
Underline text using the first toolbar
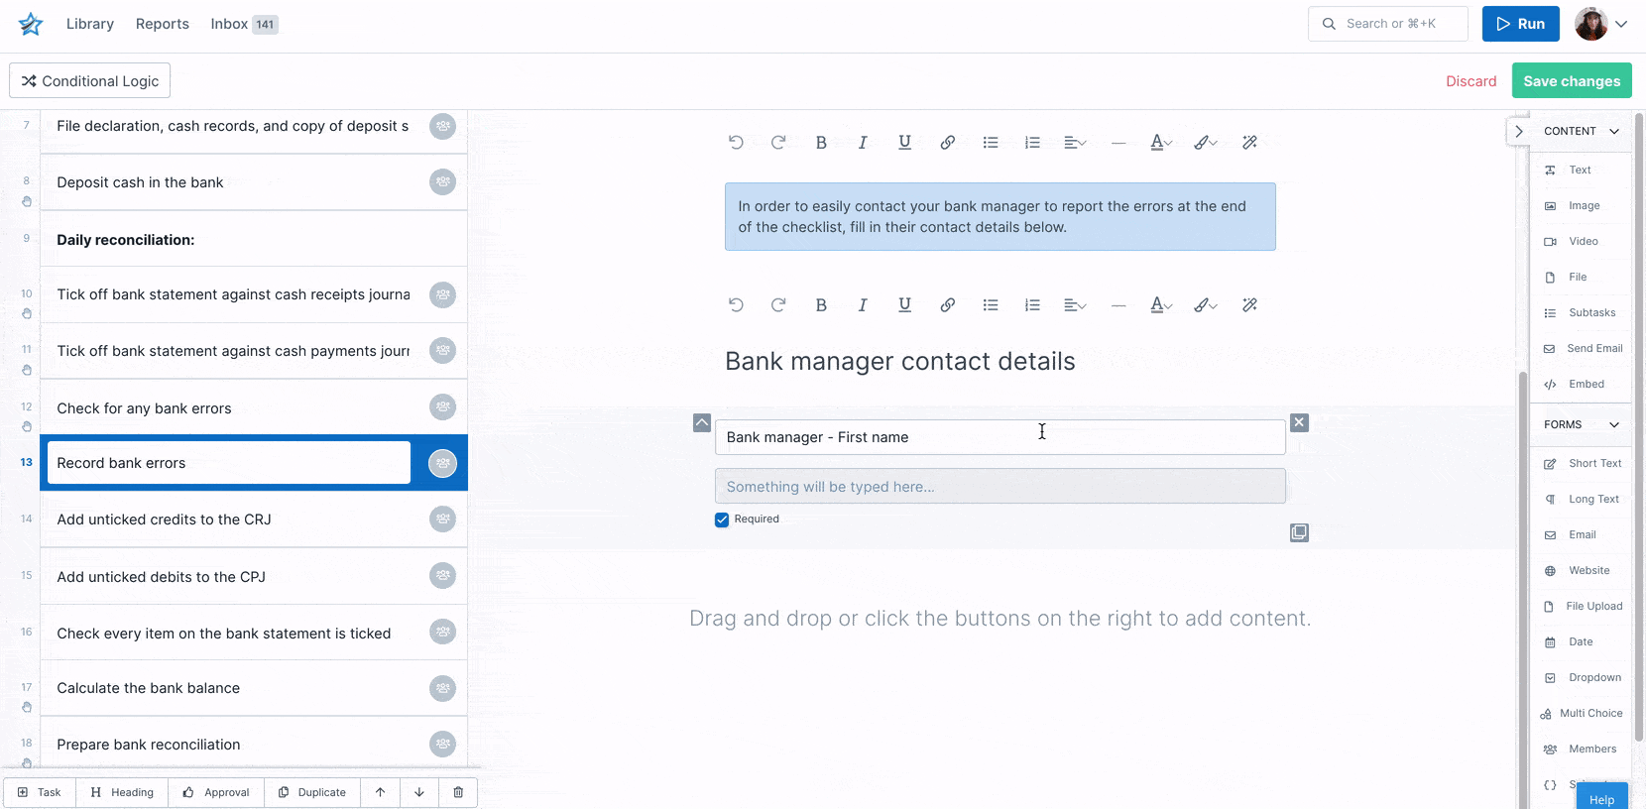click(904, 143)
